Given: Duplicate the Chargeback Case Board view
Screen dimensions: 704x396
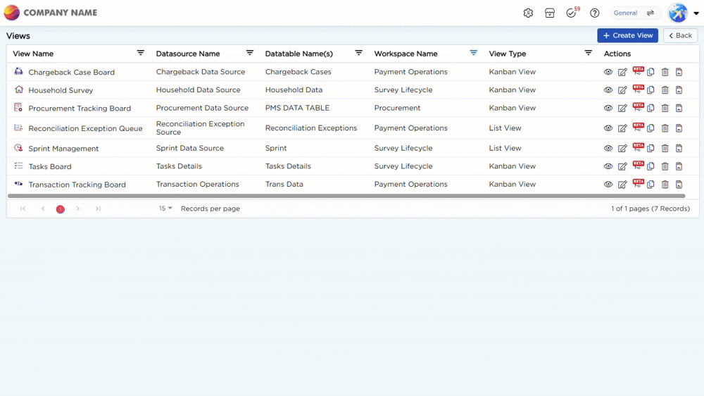Looking at the screenshot, I should tap(650, 72).
